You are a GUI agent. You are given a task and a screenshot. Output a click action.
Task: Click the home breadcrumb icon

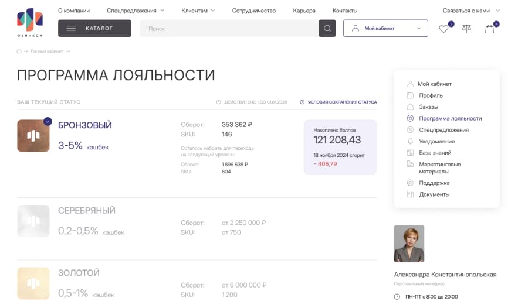point(19,52)
